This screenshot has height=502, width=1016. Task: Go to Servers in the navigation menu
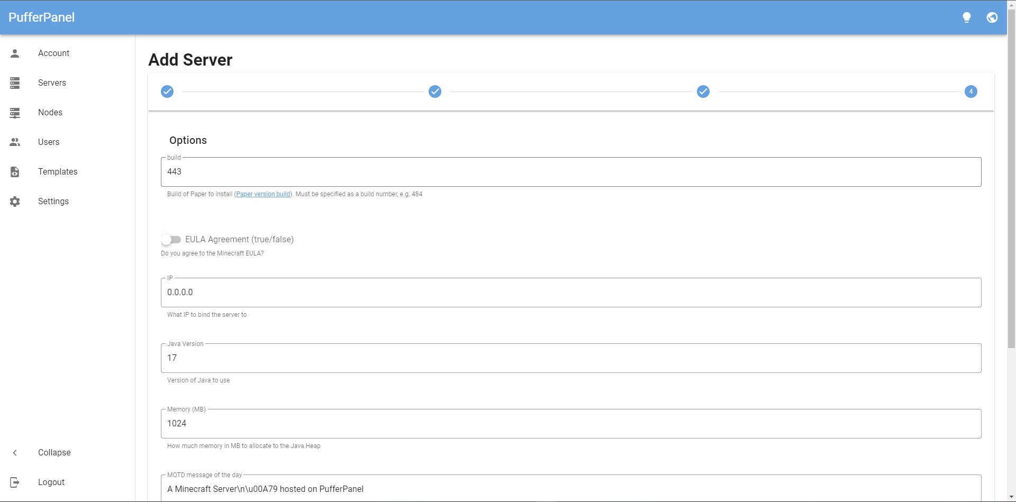[x=51, y=83]
